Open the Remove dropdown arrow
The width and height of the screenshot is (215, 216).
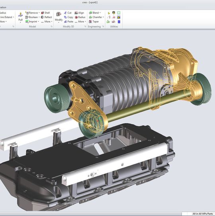pos(39,13)
